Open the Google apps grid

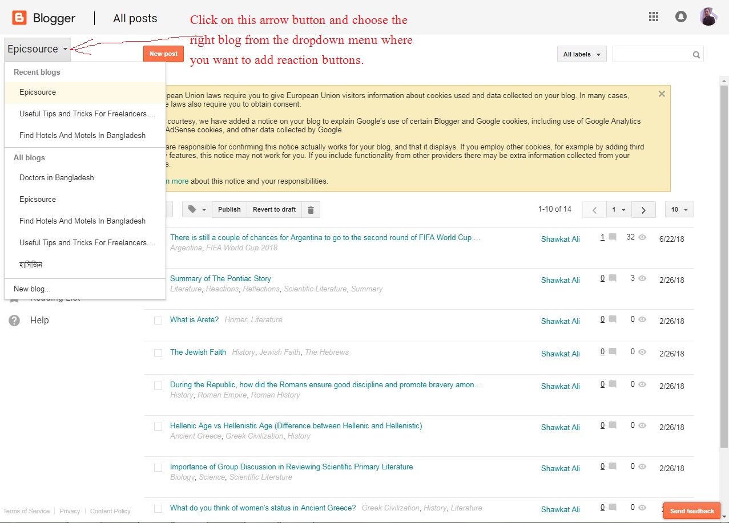click(654, 17)
